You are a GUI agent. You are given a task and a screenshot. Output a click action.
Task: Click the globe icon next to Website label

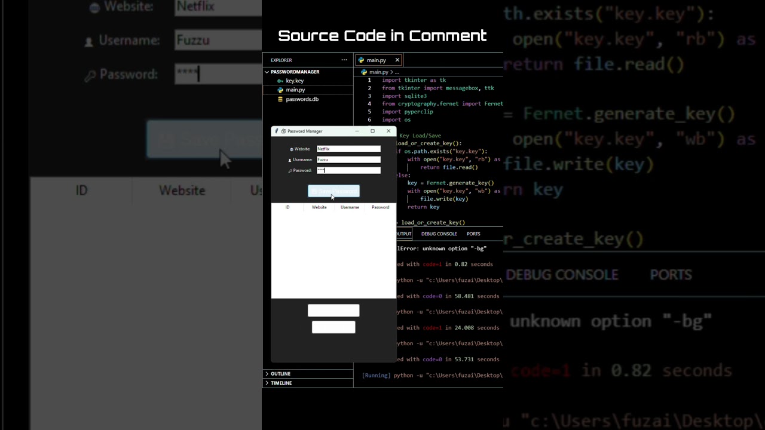point(292,149)
